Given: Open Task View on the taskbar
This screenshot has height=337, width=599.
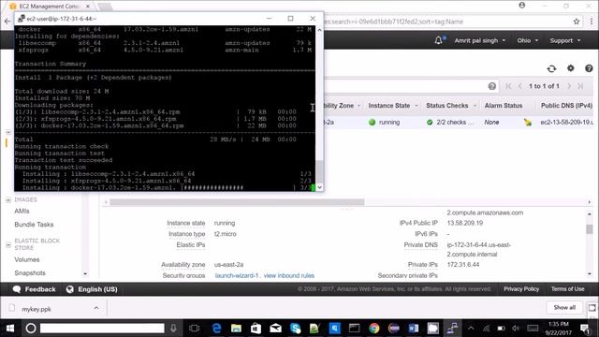Looking at the screenshot, I should 194,329.
